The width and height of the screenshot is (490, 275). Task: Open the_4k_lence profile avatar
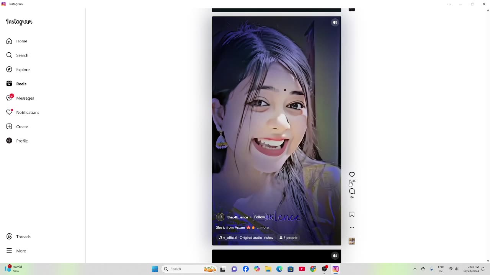pos(220,217)
